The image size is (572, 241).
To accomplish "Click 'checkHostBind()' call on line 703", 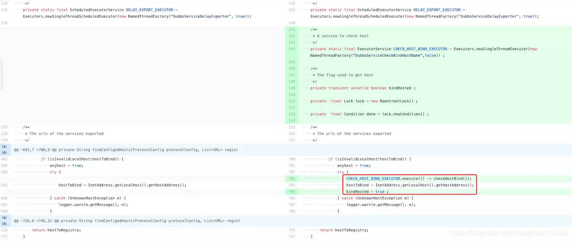I will click(x=451, y=178).
